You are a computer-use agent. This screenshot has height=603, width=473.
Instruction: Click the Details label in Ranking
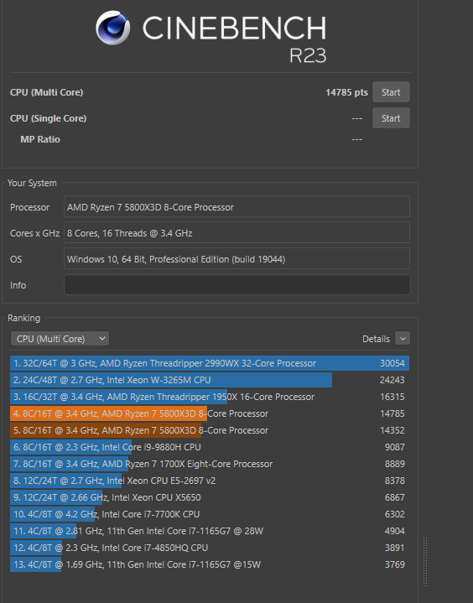(x=376, y=339)
